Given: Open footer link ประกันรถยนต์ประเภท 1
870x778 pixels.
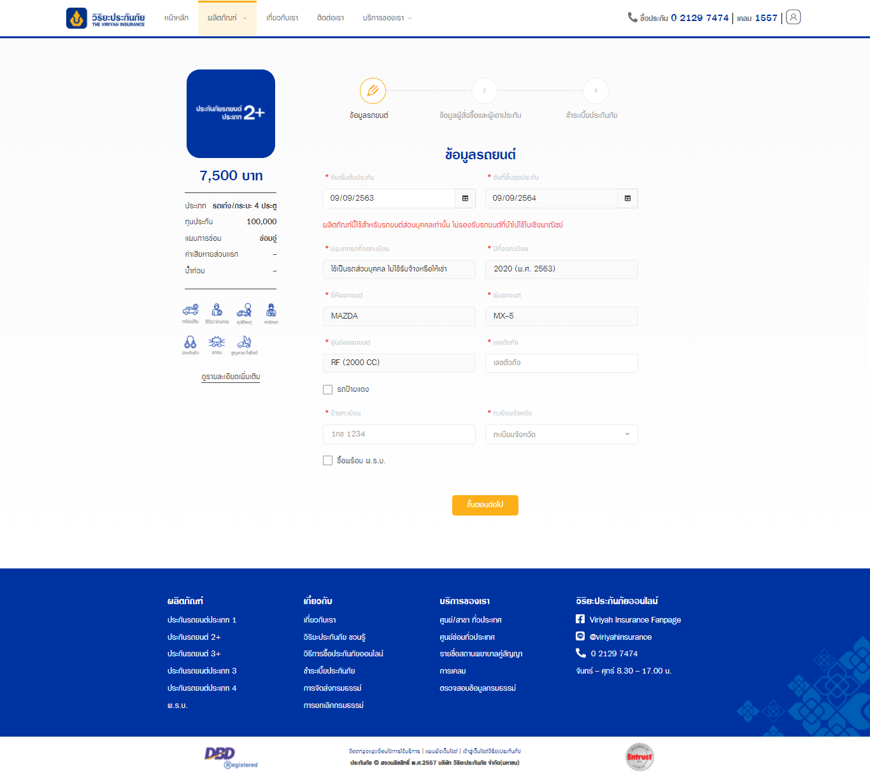Looking at the screenshot, I should coord(202,620).
